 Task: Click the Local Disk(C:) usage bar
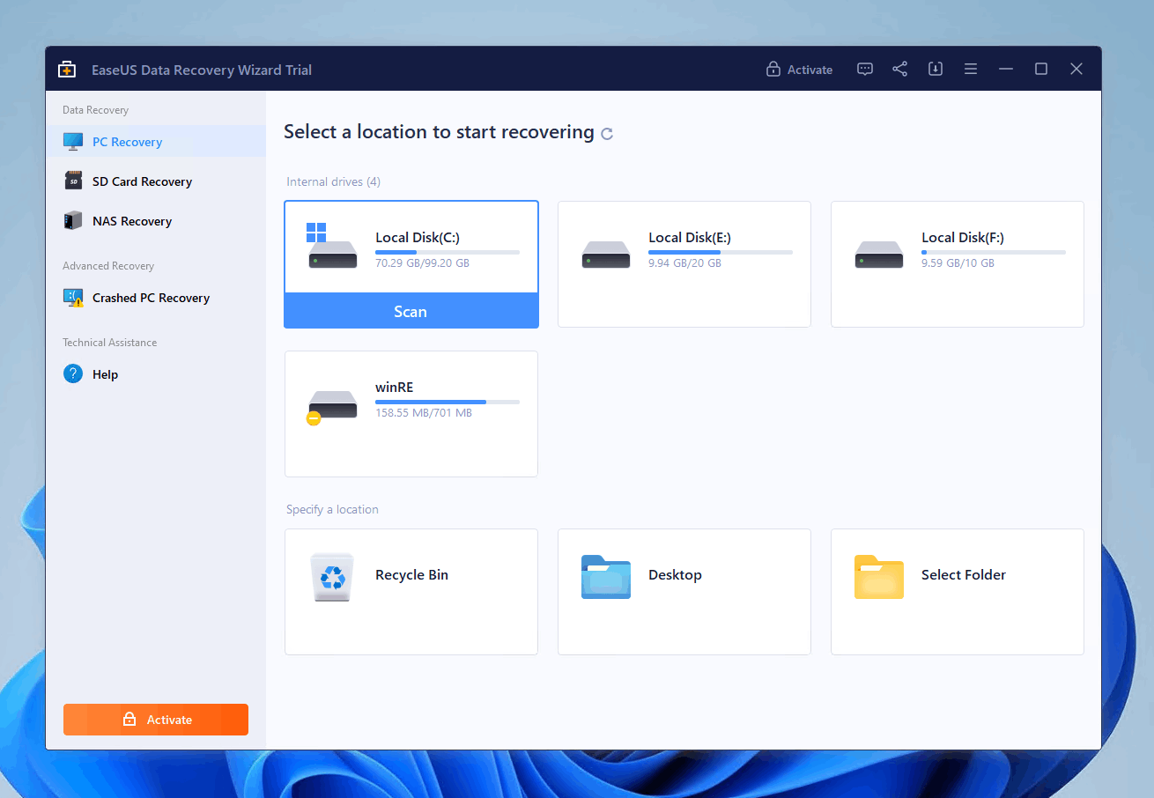pos(448,252)
